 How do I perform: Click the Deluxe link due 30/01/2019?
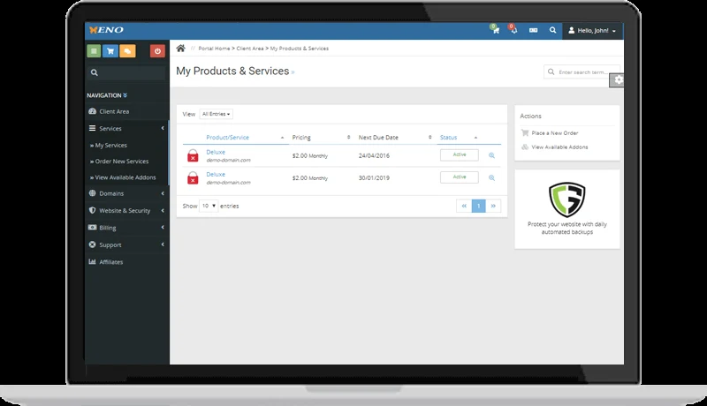click(216, 175)
